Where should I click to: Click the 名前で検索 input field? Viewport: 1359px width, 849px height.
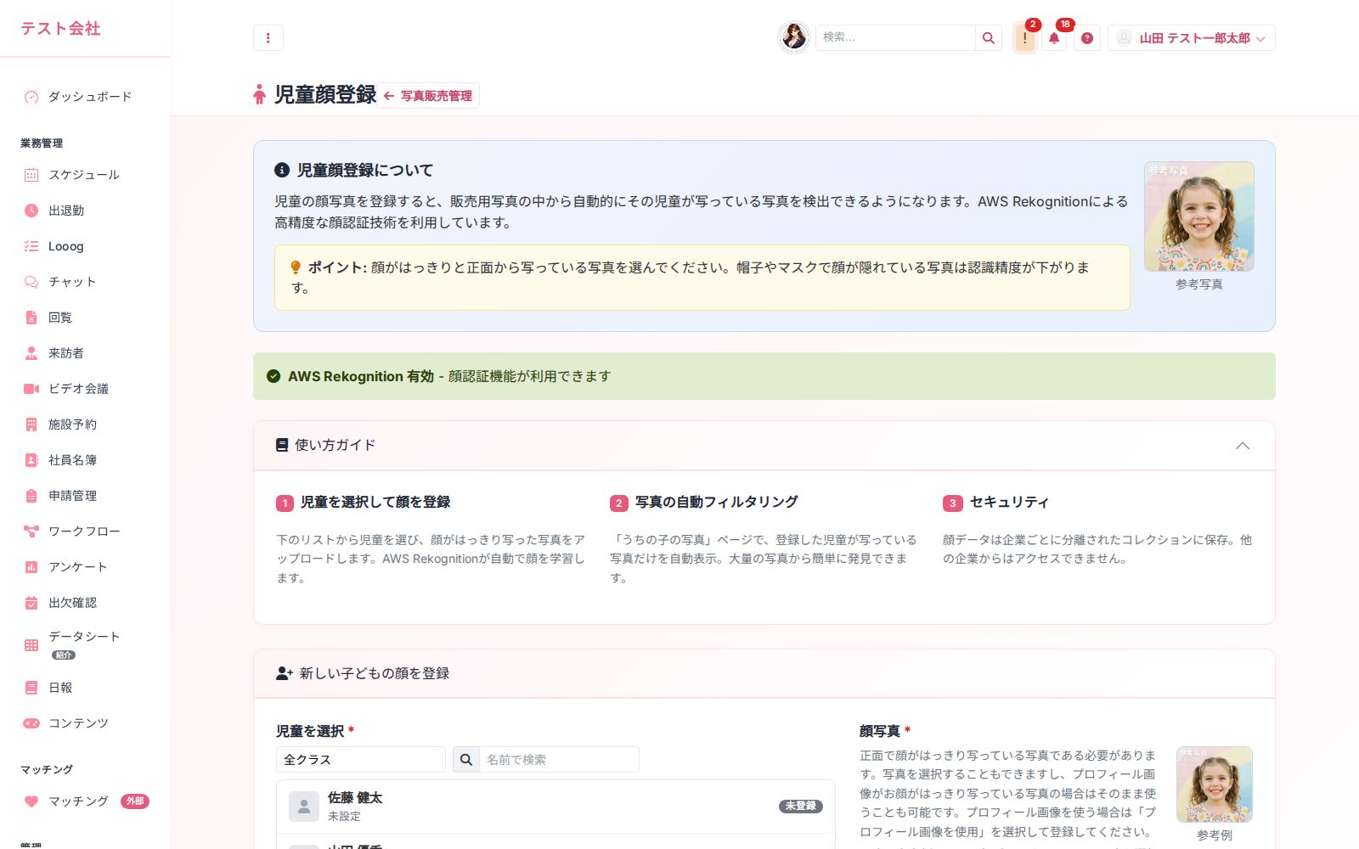pos(559,760)
